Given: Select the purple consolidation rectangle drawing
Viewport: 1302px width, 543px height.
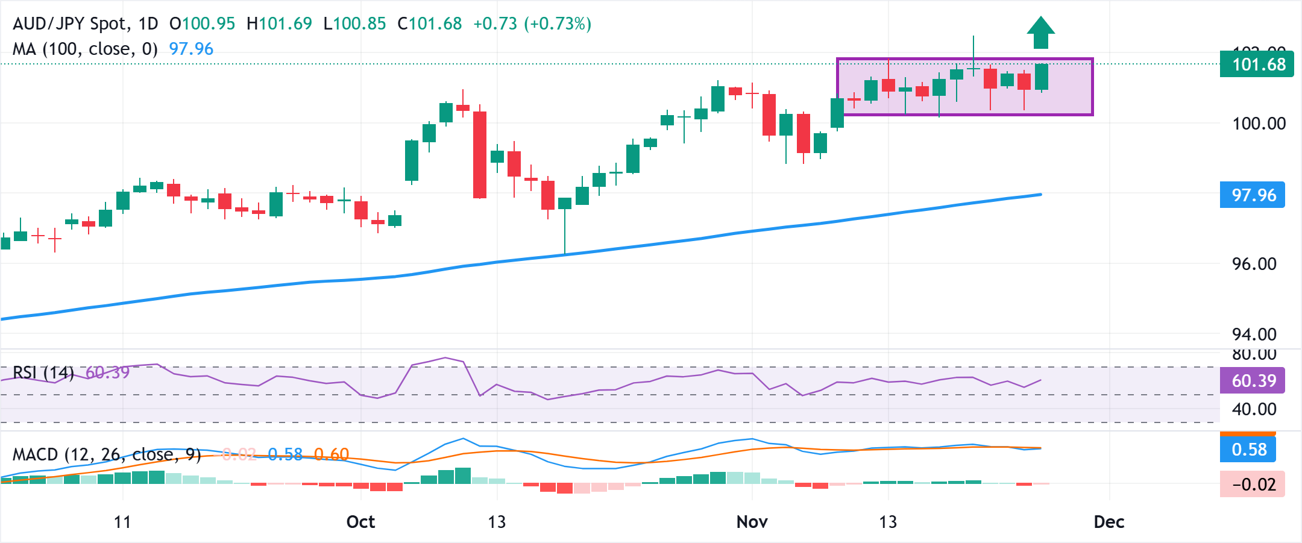Looking at the screenshot, I should click(964, 59).
